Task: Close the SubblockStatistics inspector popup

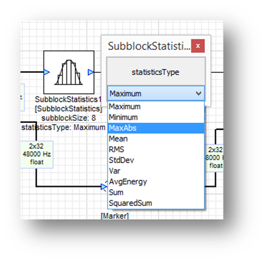Action: pos(198,46)
